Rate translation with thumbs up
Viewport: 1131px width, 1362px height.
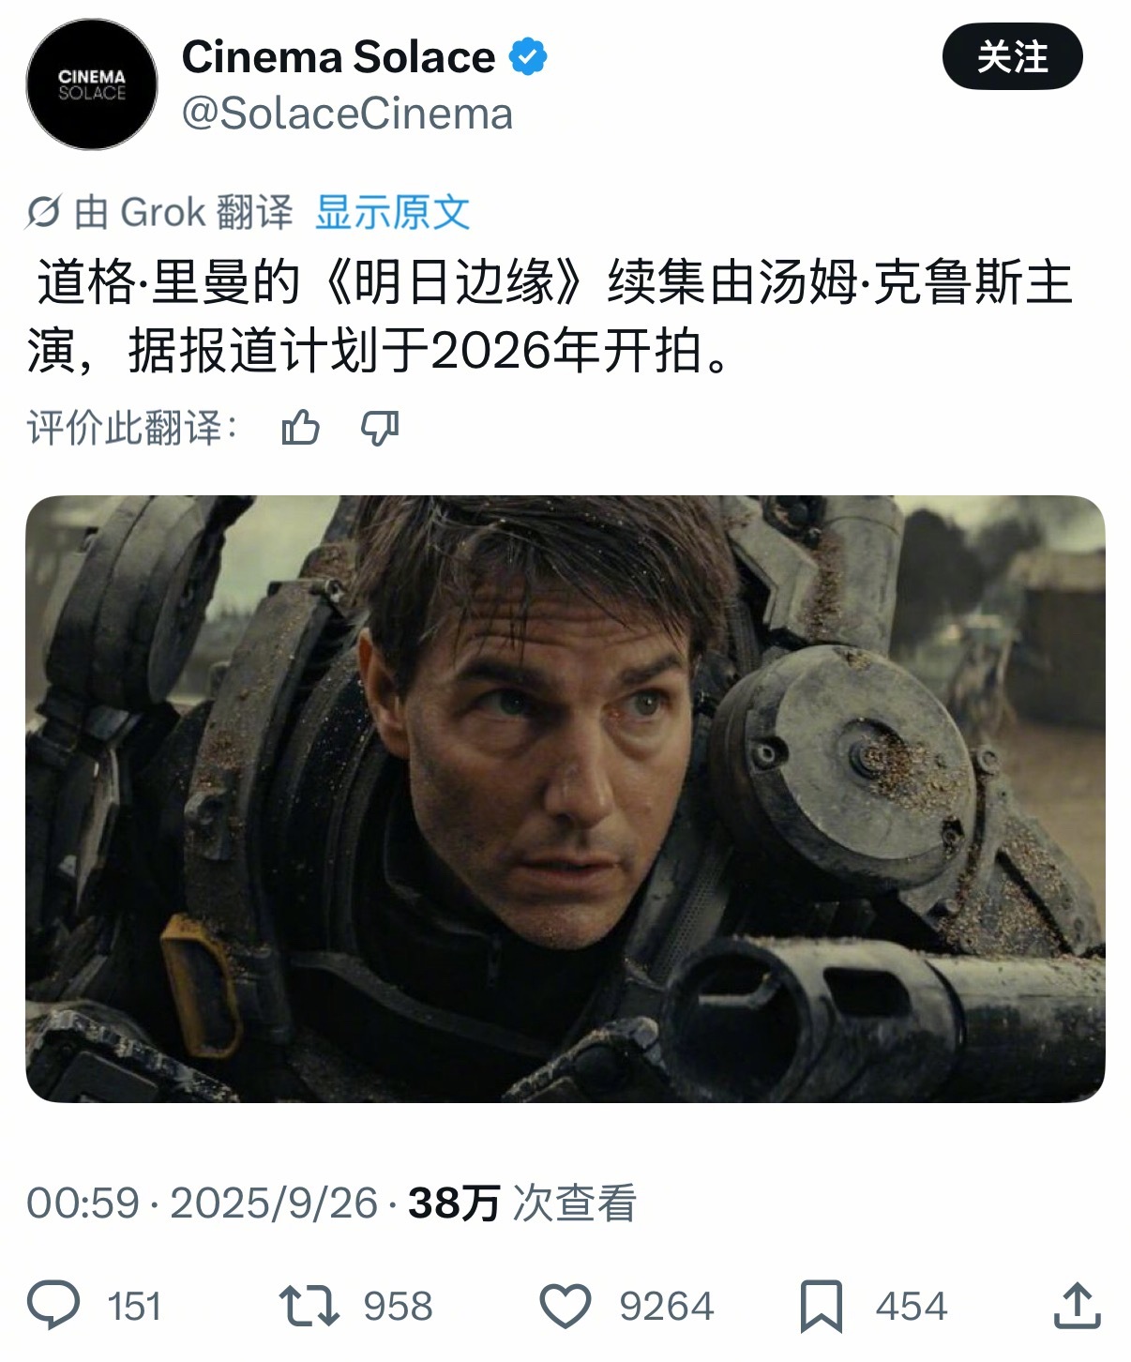click(x=301, y=428)
